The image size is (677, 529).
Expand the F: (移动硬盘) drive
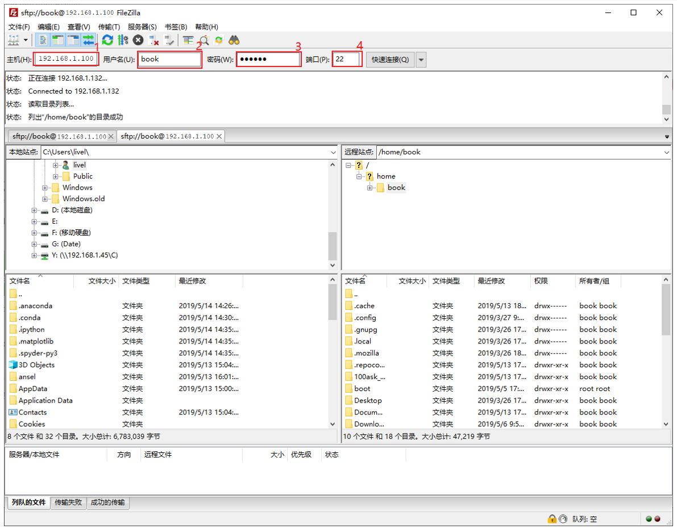tap(34, 233)
